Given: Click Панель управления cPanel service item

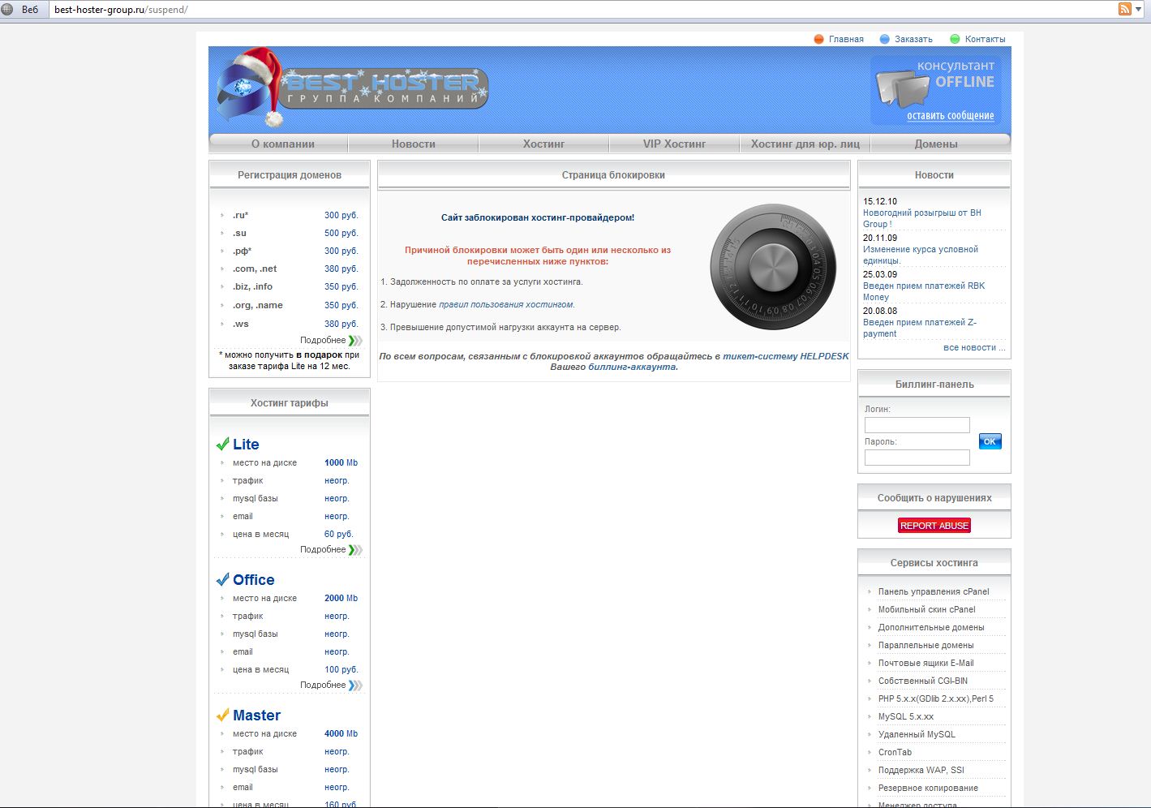Looking at the screenshot, I should pos(934,591).
